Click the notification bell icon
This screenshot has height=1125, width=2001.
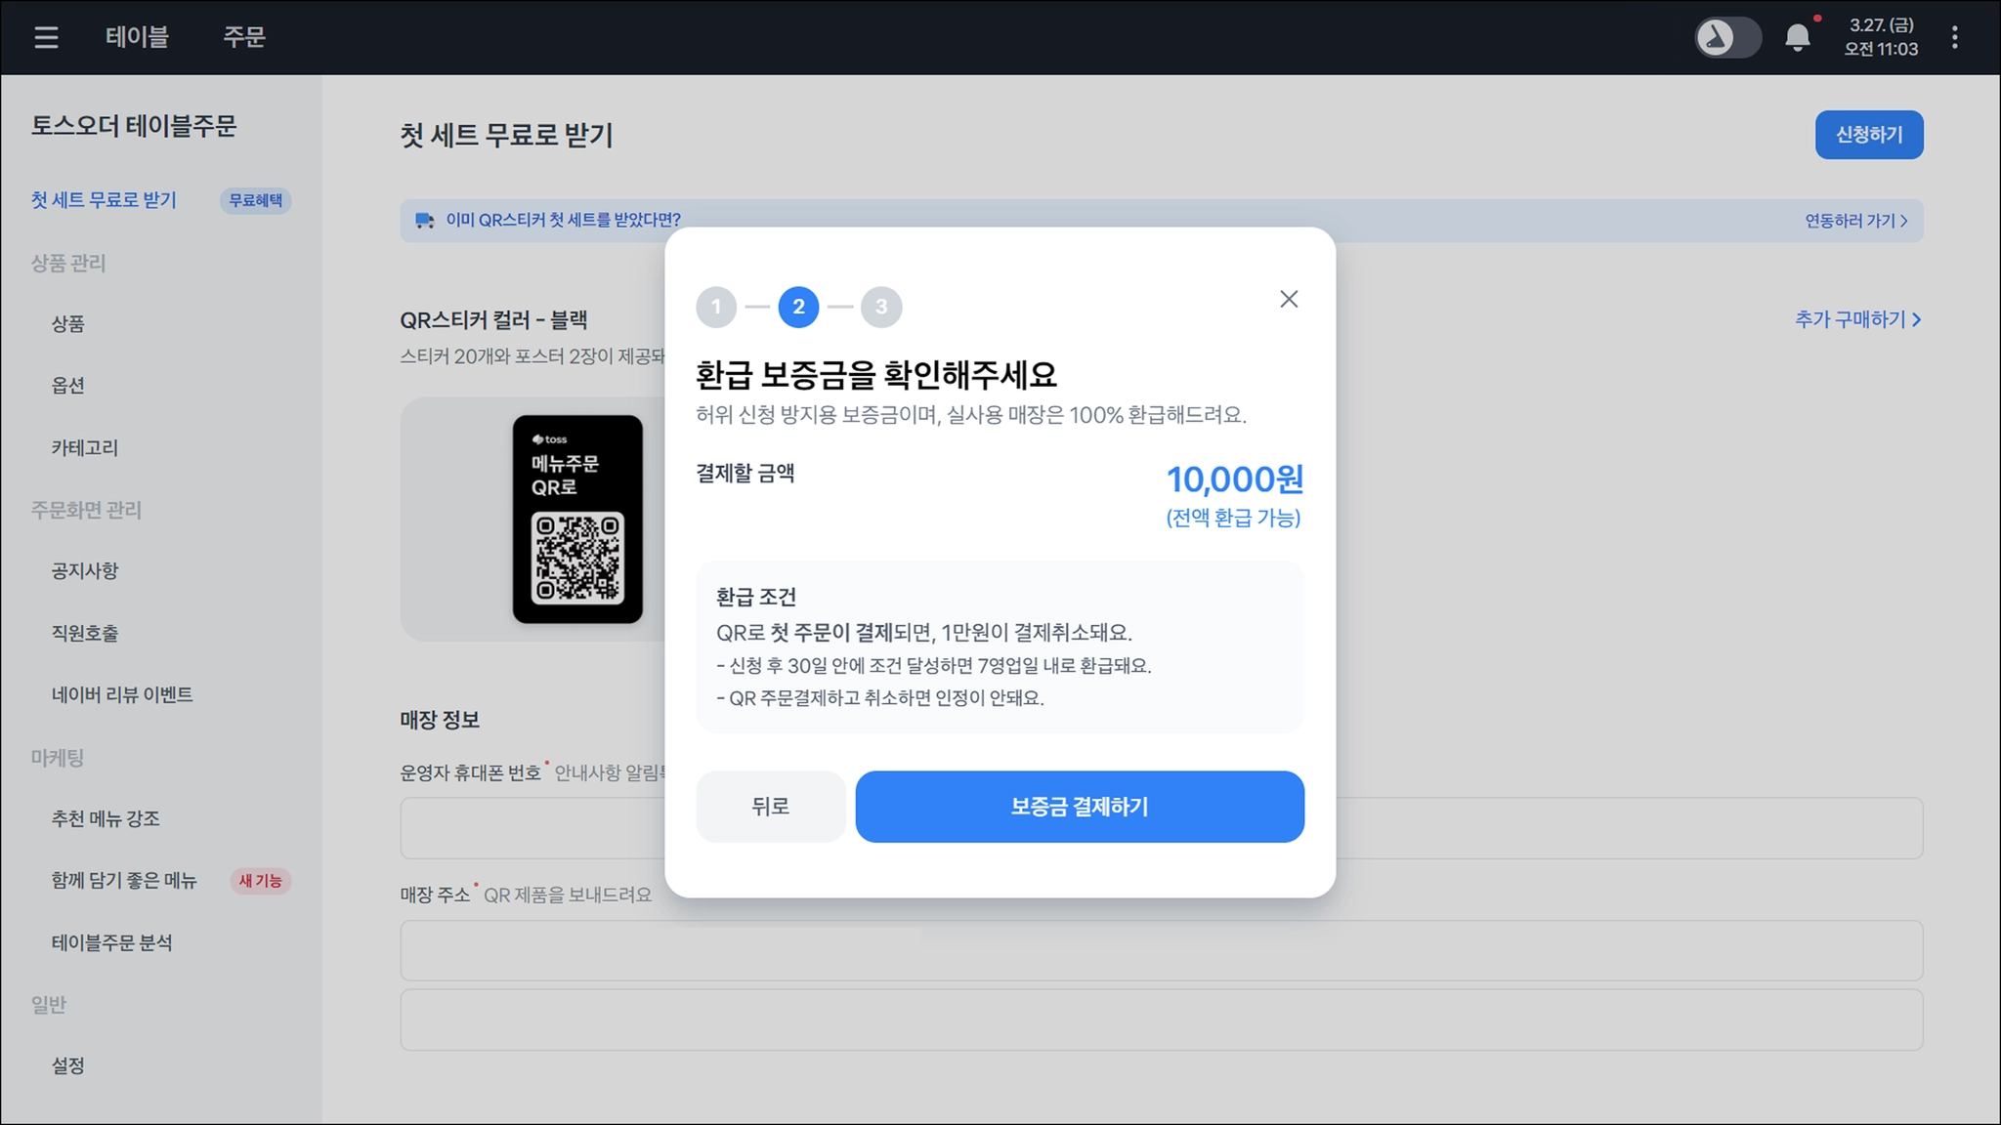point(1797,38)
